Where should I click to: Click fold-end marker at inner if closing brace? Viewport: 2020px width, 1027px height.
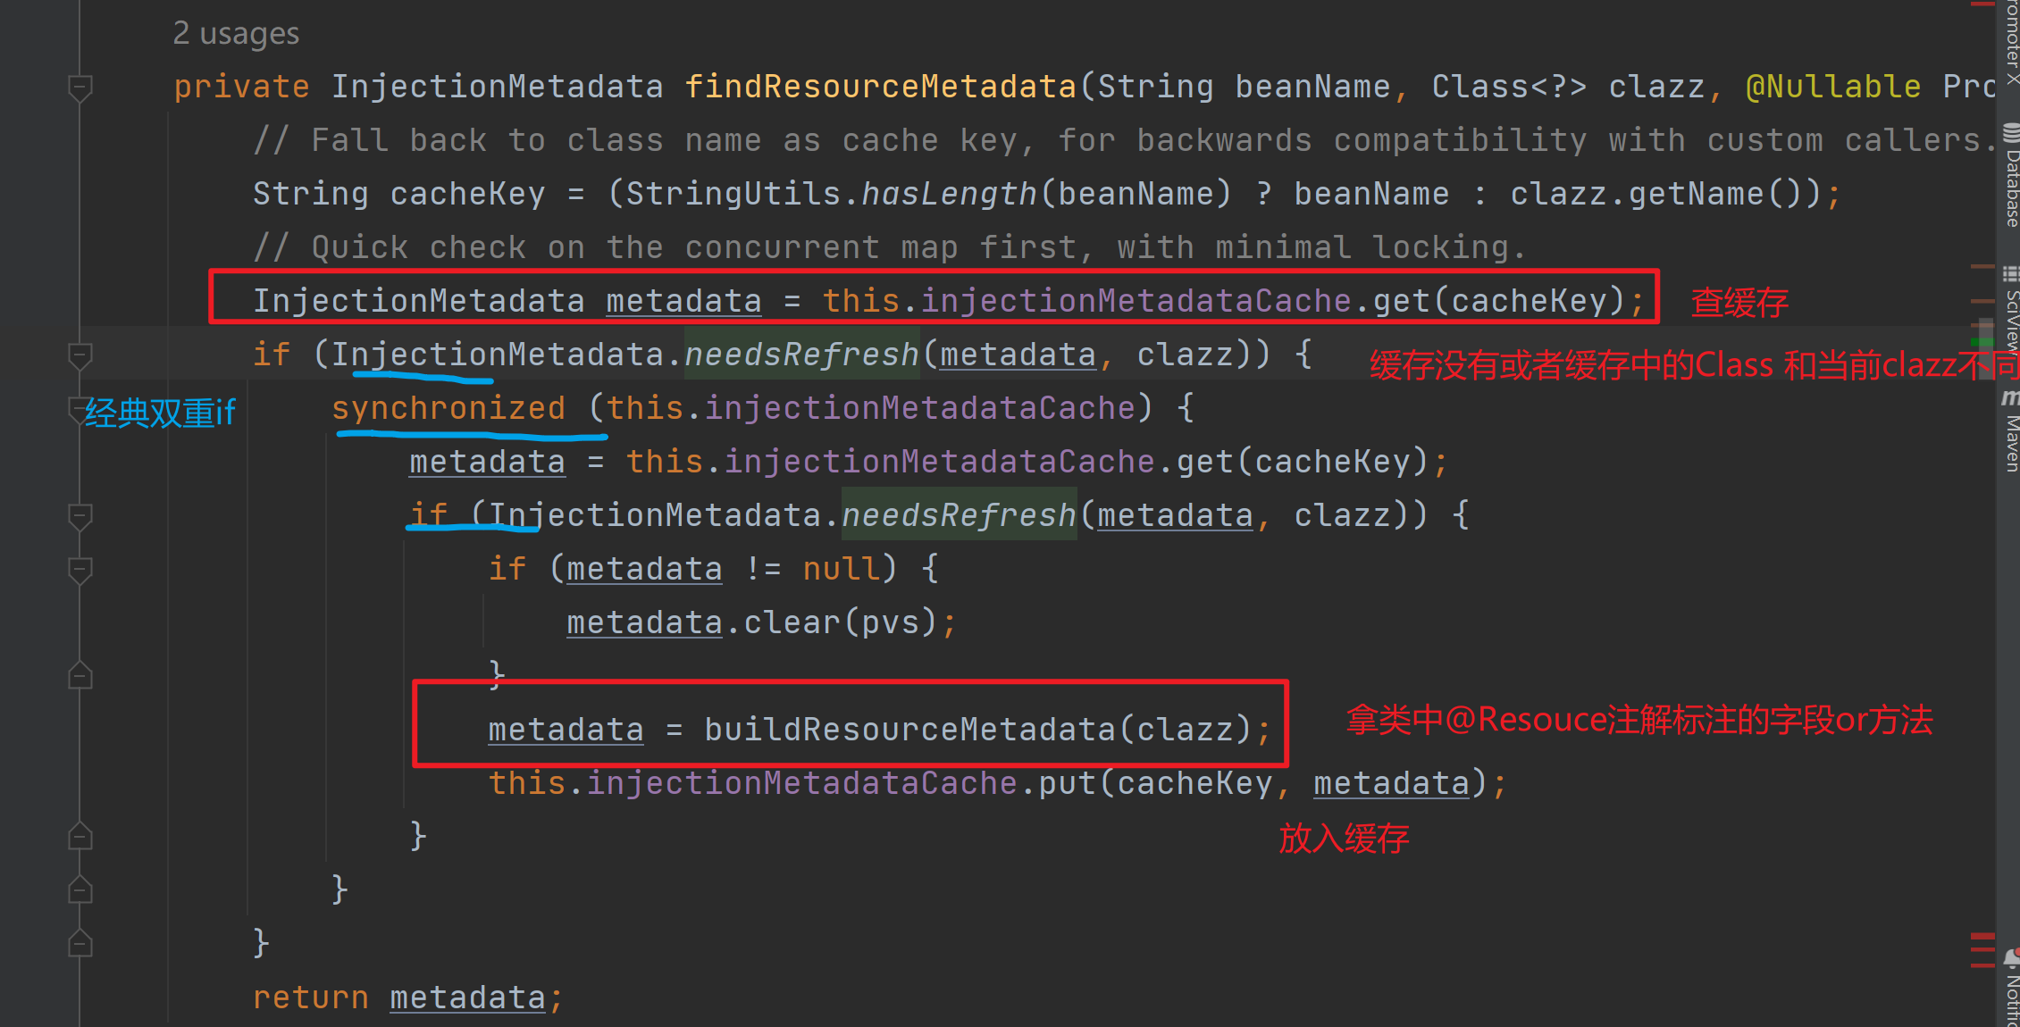80,837
